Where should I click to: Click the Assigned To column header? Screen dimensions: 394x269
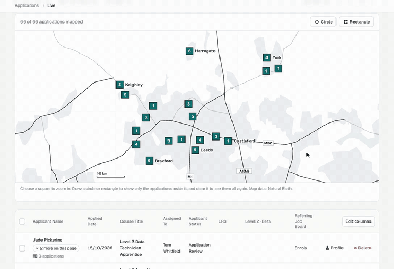(x=172, y=221)
